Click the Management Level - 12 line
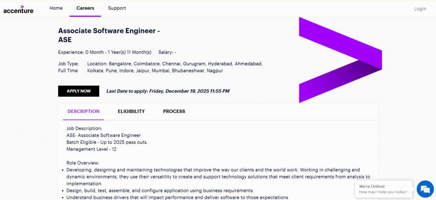Screen dimensions: 436x200 click(91, 149)
